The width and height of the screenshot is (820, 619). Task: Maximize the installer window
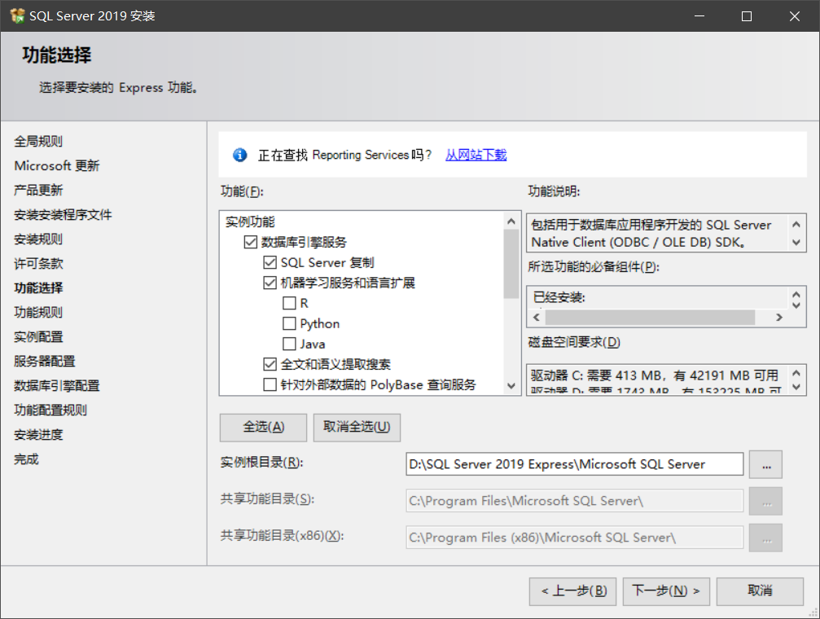click(x=747, y=16)
